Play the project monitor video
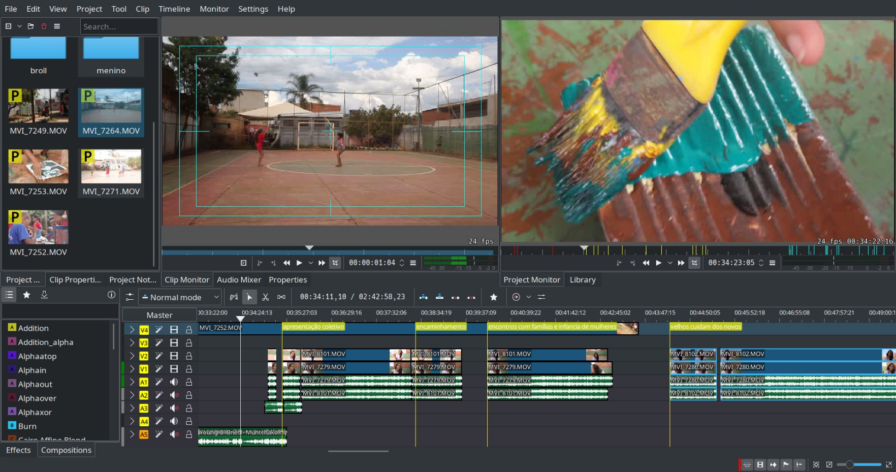The image size is (896, 472). [x=658, y=263]
